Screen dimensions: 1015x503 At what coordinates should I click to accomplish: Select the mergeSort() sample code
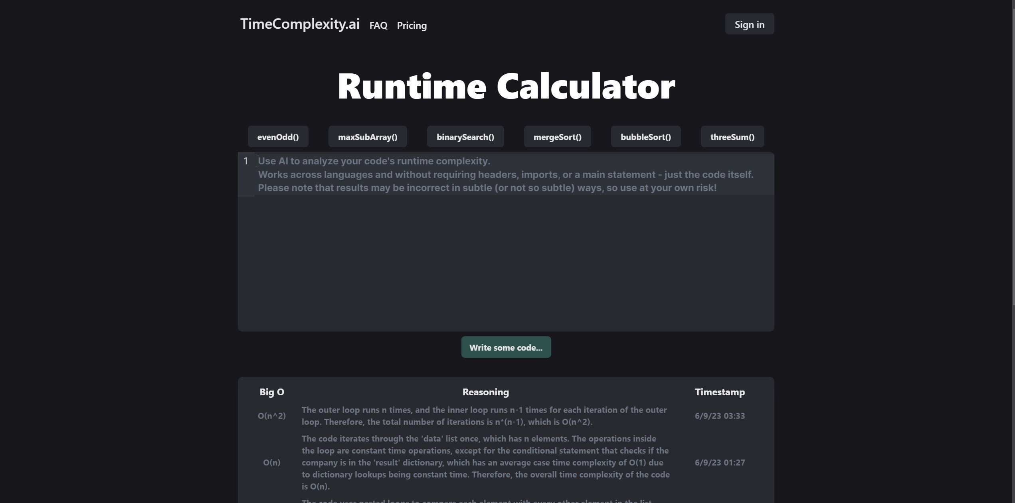click(557, 136)
